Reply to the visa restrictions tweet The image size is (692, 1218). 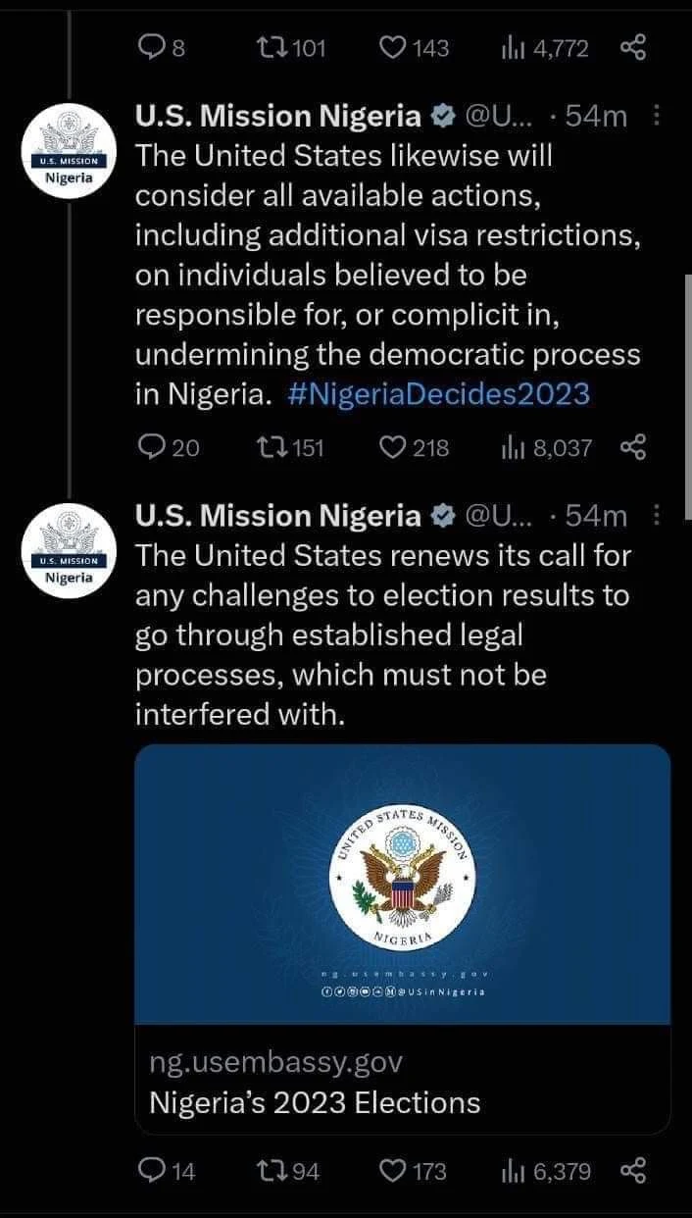pyautogui.click(x=152, y=448)
